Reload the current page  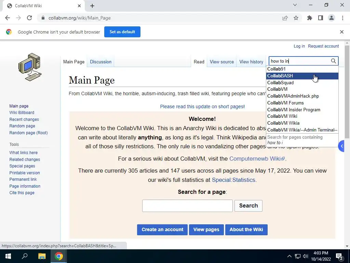29,18
